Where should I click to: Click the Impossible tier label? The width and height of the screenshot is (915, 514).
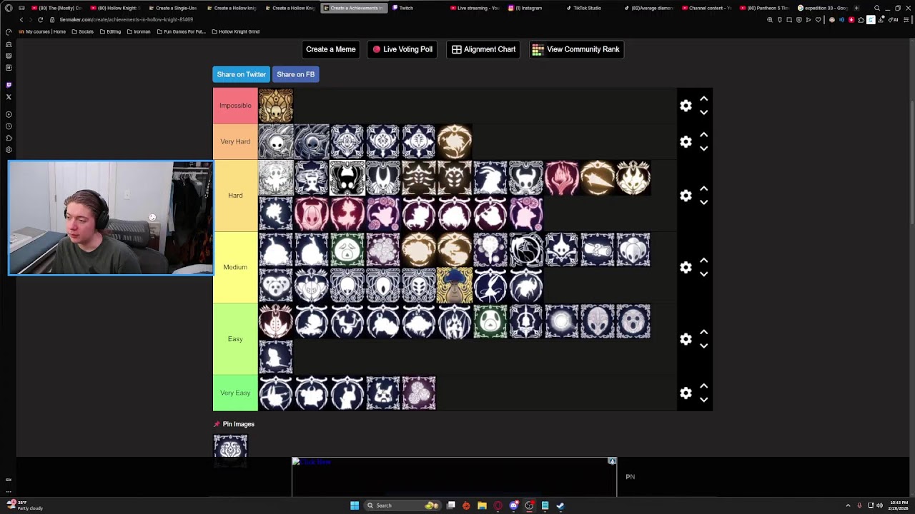point(235,106)
